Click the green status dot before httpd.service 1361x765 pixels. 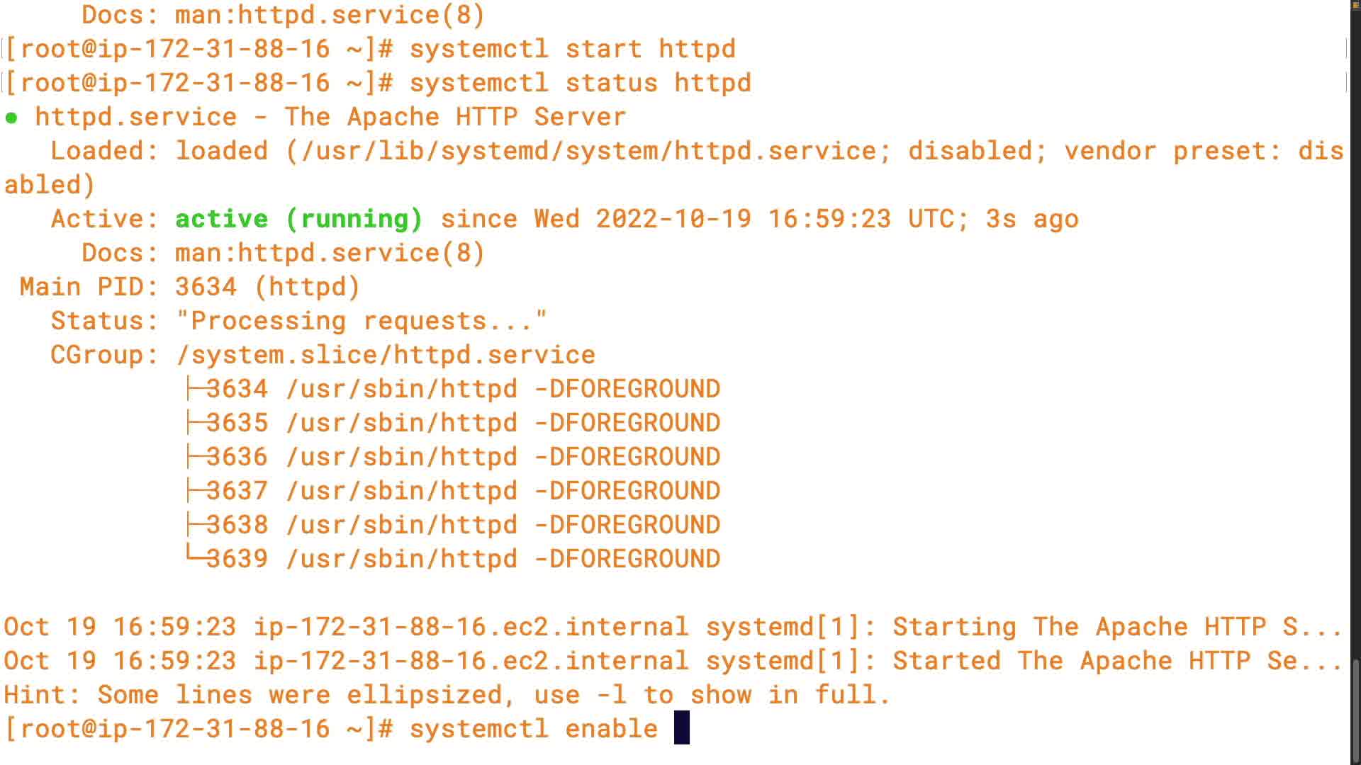click(x=11, y=118)
